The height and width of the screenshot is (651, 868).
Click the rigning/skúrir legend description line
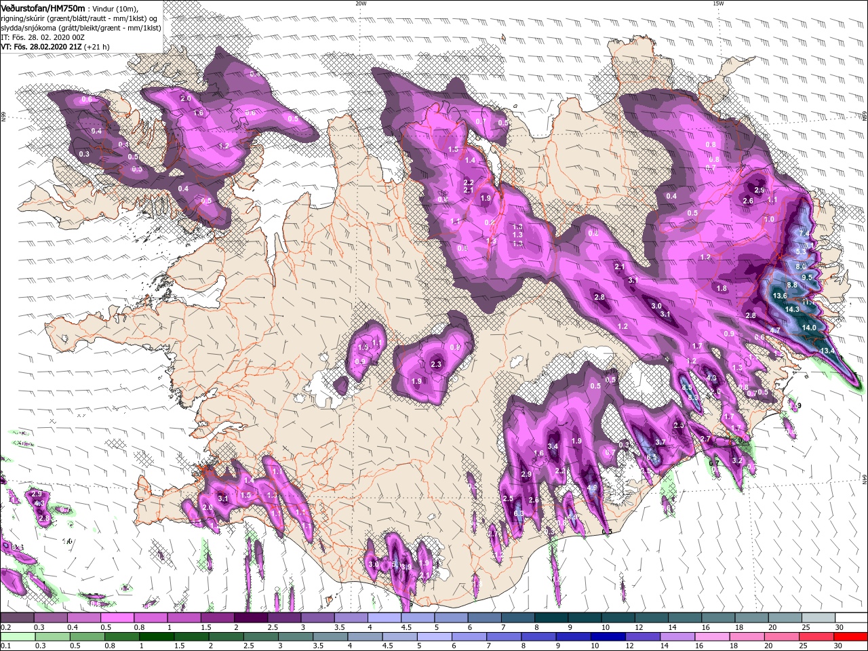coord(78,18)
